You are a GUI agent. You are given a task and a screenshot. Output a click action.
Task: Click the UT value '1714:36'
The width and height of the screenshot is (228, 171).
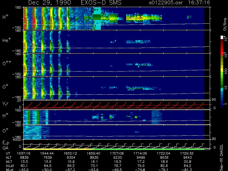tap(140, 153)
